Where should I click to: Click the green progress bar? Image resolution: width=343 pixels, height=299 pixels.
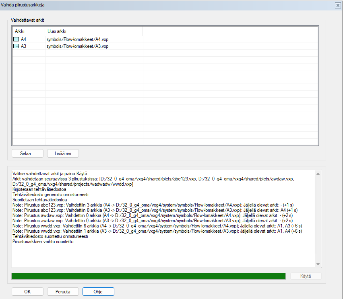pos(149,276)
